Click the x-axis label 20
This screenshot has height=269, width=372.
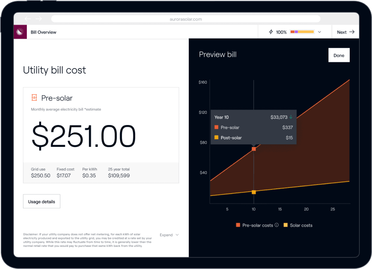pos(306,209)
